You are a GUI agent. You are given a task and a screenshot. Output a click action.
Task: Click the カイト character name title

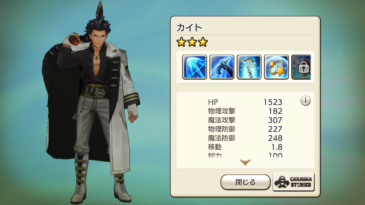(189, 28)
